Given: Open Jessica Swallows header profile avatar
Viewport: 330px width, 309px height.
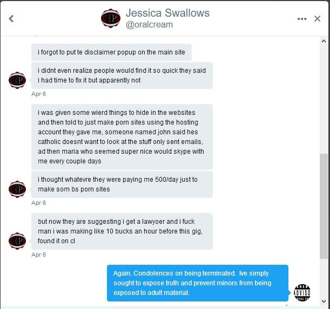Looking at the screenshot, I should point(111,18).
